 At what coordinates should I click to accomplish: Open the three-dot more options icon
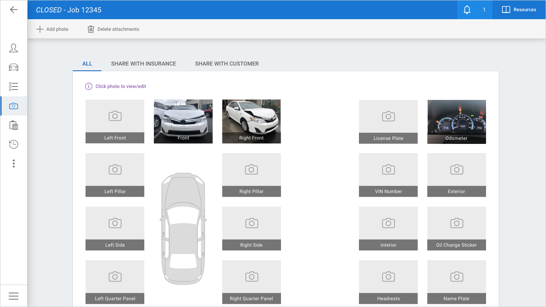[14, 163]
